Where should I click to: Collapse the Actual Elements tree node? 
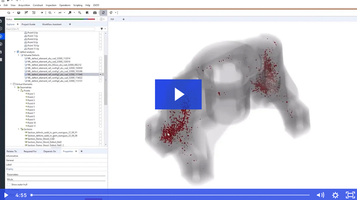(11, 84)
